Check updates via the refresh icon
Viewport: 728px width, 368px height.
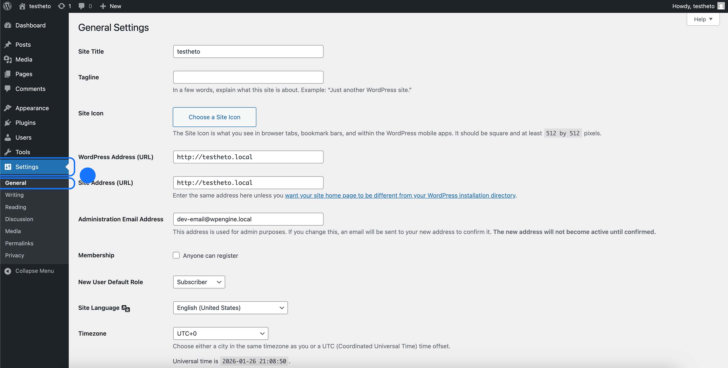point(61,6)
